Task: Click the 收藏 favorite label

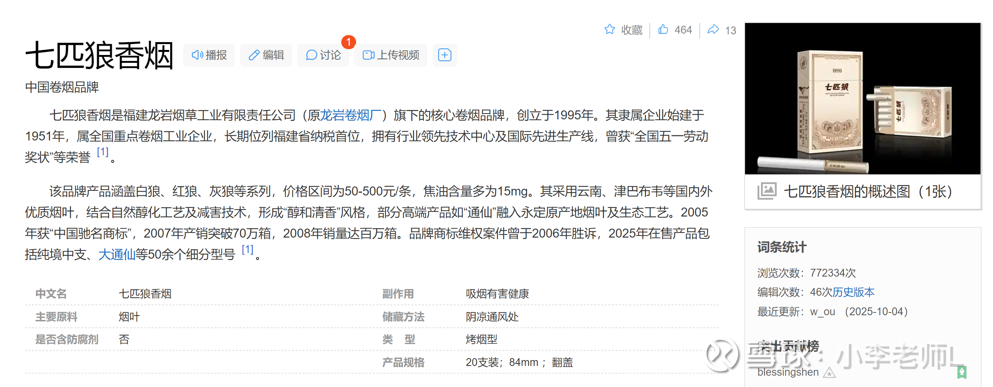Action: click(x=632, y=30)
